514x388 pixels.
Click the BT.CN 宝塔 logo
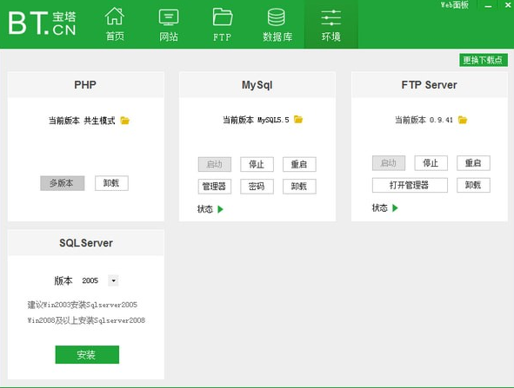coord(43,23)
